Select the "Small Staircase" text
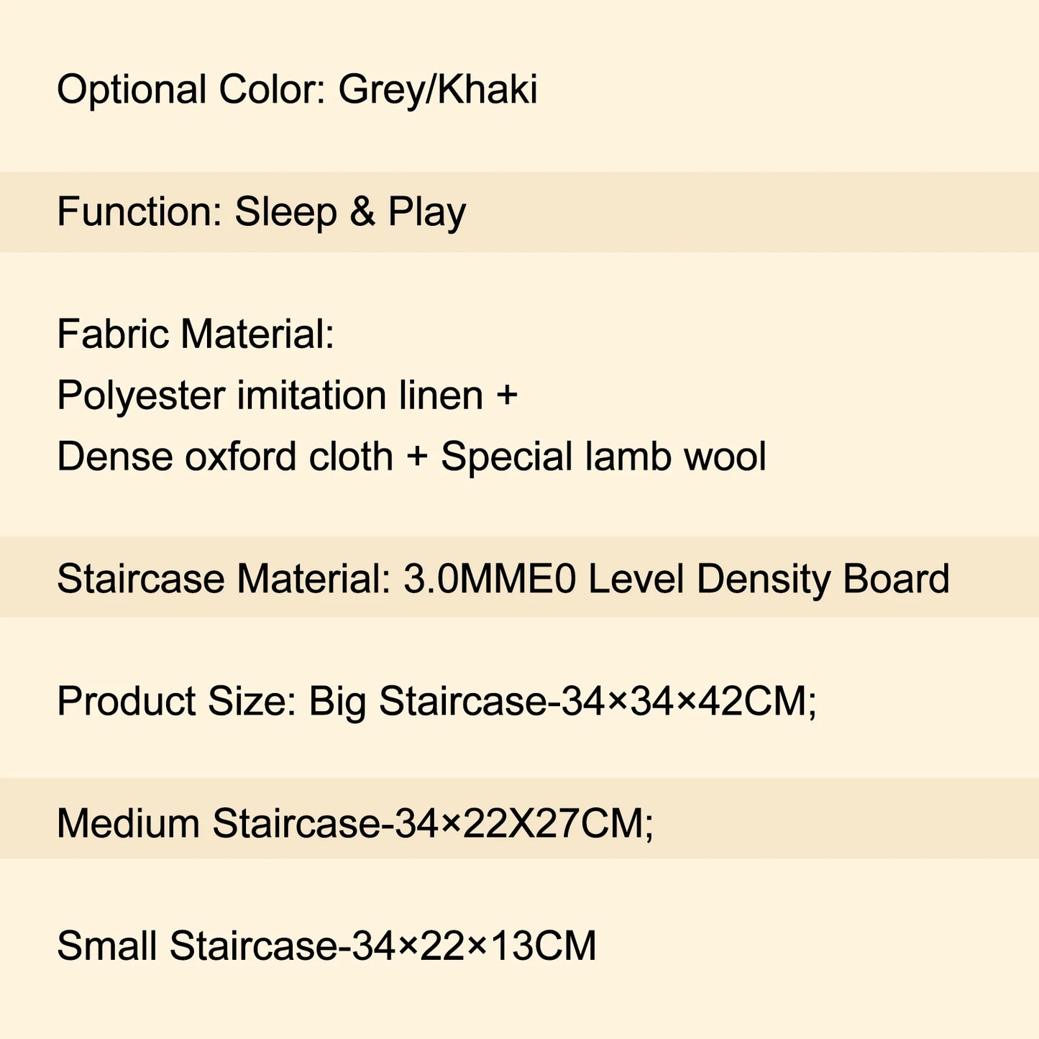 (x=197, y=946)
